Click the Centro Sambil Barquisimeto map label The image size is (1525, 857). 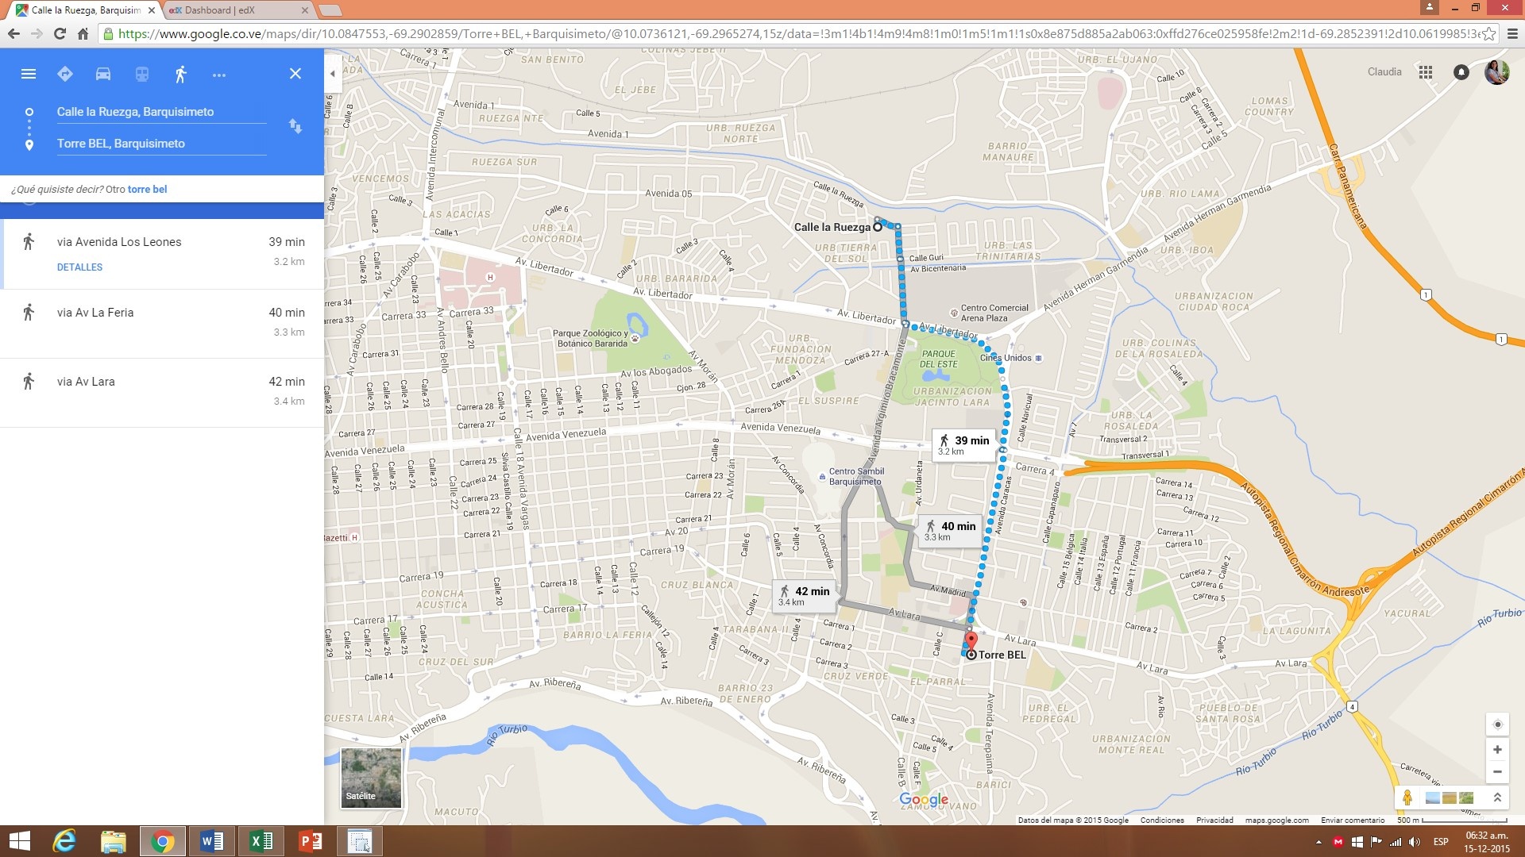point(855,476)
